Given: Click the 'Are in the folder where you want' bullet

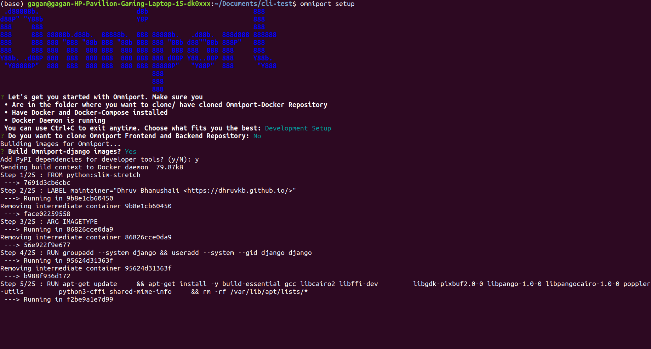Looking at the screenshot, I should coord(170,105).
